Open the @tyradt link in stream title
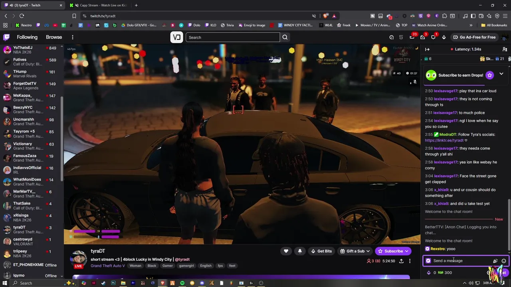 pyautogui.click(x=182, y=259)
